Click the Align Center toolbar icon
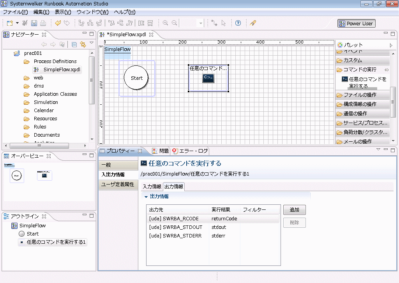The height and width of the screenshot is (283, 399). click(90, 23)
